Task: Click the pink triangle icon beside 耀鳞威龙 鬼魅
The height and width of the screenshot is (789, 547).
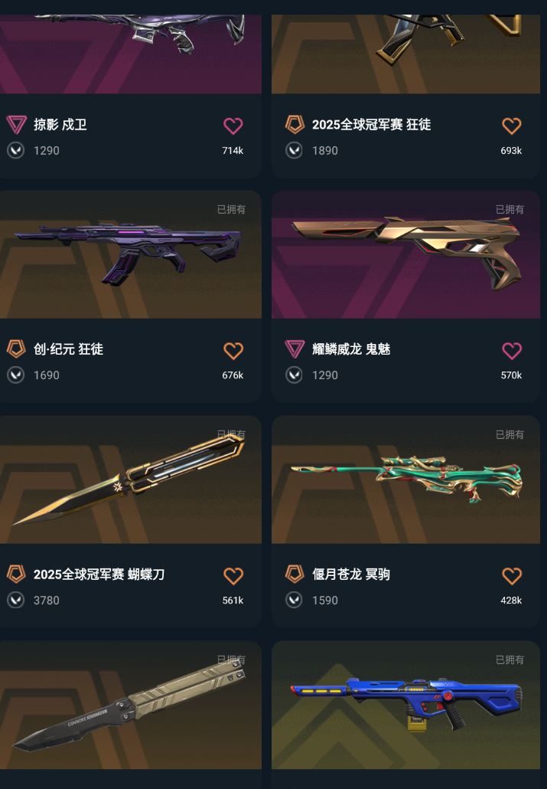Action: point(295,349)
